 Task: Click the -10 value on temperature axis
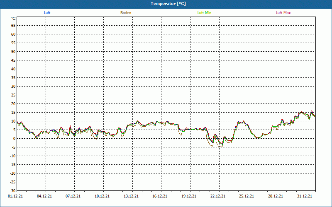[13, 156]
